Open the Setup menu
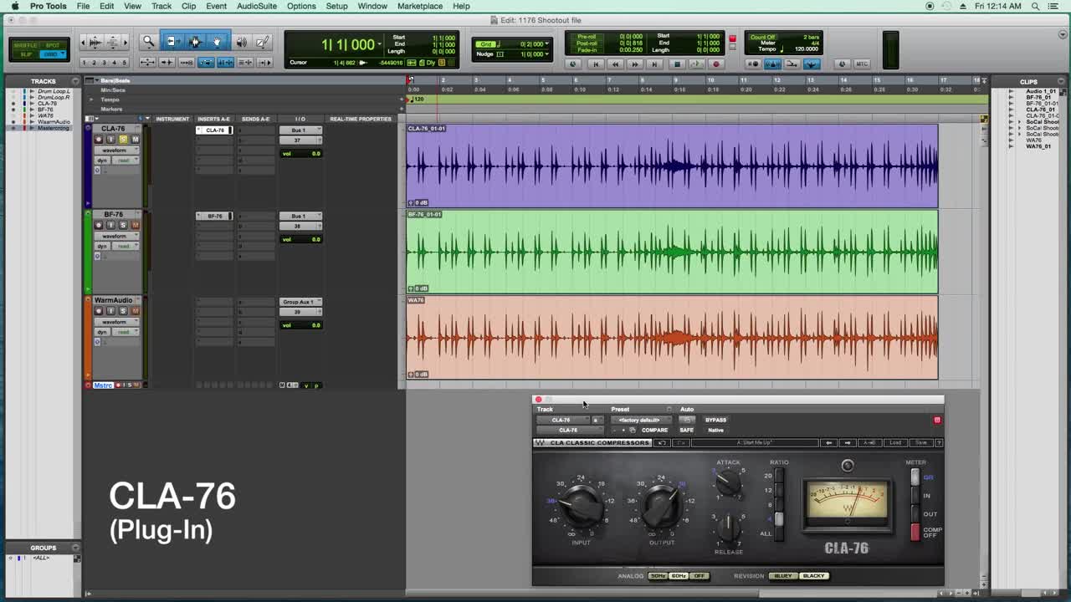 336,6
